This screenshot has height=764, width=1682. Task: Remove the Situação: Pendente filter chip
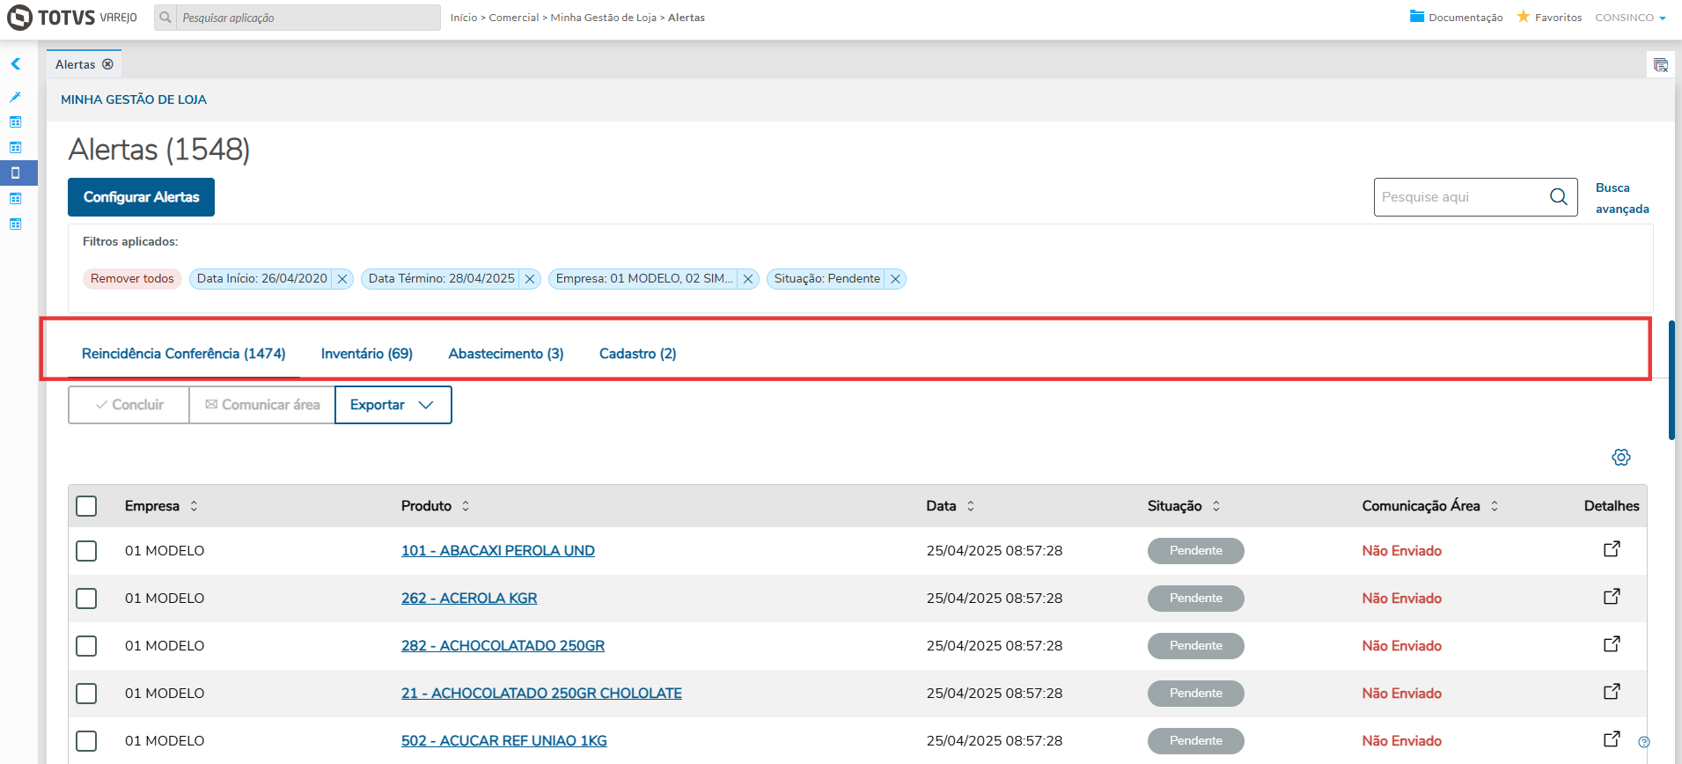(x=895, y=279)
